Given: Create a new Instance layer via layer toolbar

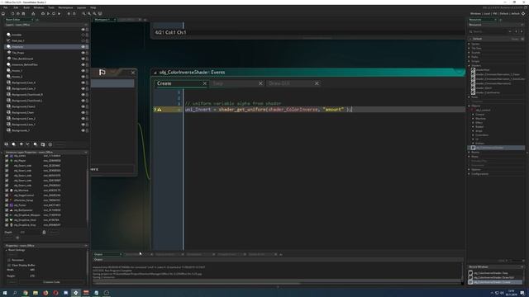Looking at the screenshot, I should 13,144.
